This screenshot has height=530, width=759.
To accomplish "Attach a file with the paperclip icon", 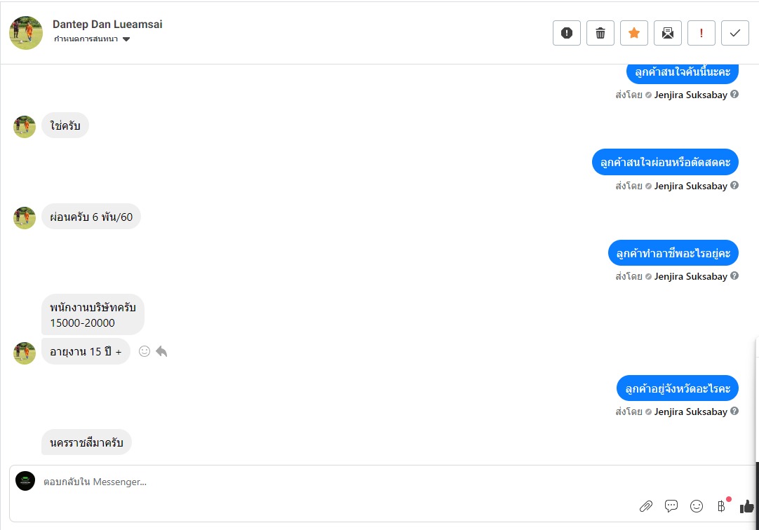I will click(x=646, y=506).
